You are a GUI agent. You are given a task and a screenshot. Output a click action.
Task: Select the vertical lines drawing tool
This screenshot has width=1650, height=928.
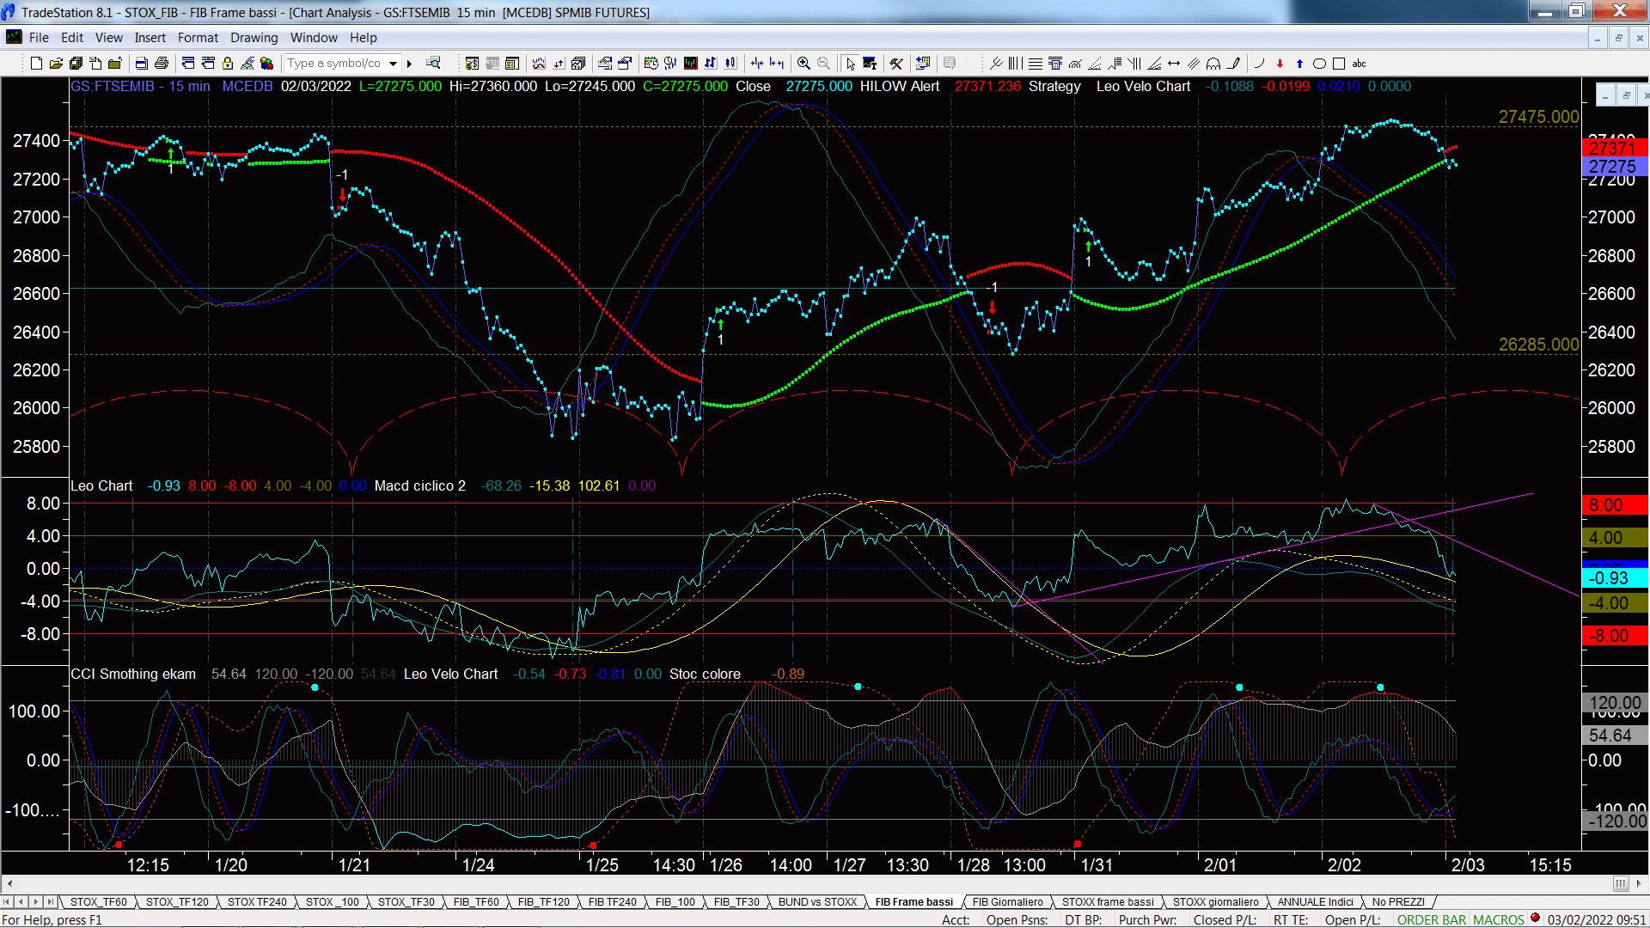[1015, 63]
